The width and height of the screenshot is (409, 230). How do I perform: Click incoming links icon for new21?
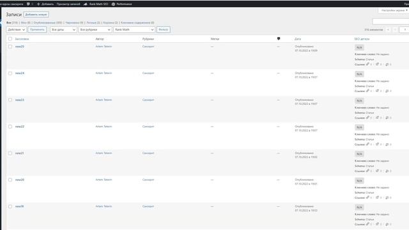[387, 171]
